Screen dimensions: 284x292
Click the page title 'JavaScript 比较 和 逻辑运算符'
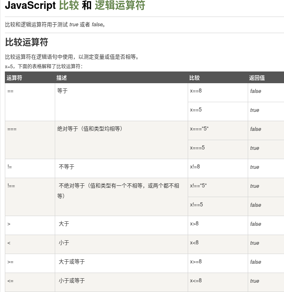pos(75,5)
